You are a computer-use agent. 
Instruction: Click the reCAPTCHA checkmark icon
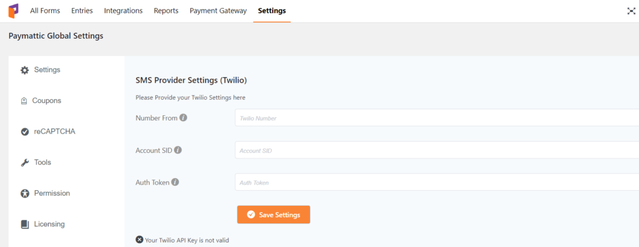(25, 132)
